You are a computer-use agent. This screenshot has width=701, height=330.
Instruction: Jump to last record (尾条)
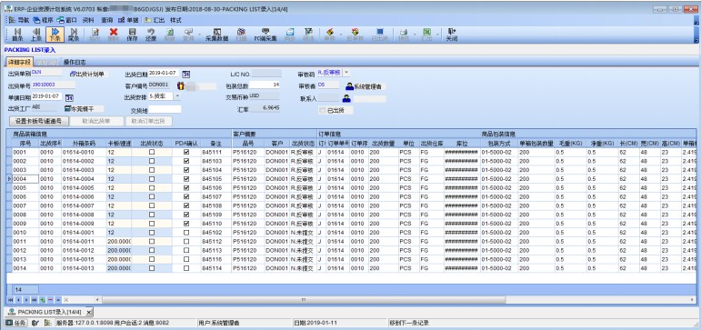pyautogui.click(x=74, y=35)
